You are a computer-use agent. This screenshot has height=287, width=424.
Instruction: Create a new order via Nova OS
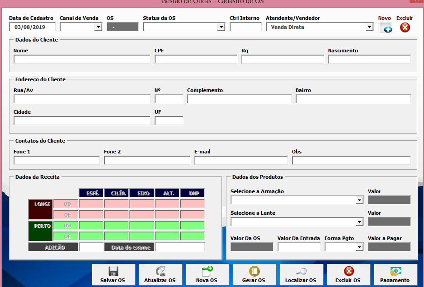[207, 275]
